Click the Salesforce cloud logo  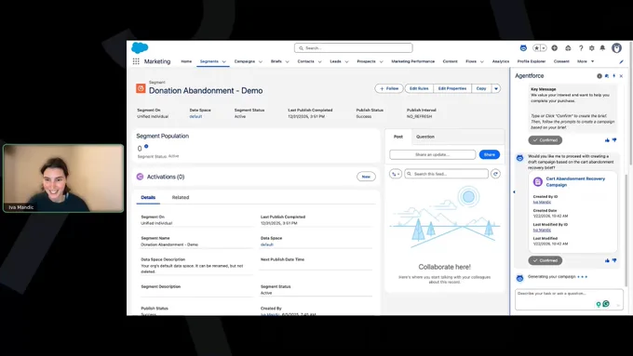(x=140, y=48)
